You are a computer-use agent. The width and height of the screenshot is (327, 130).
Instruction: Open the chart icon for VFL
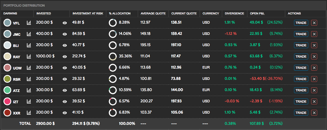coord(29,23)
